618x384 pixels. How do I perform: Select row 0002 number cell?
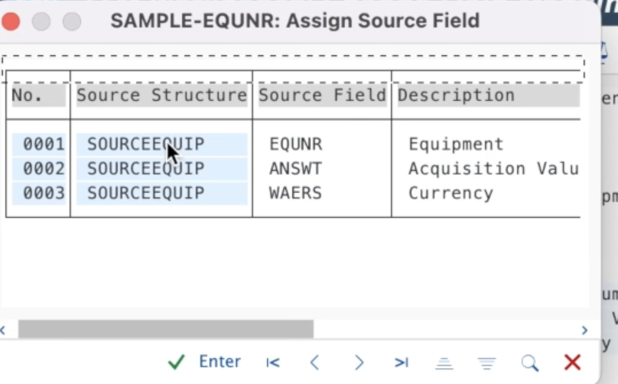coord(44,168)
